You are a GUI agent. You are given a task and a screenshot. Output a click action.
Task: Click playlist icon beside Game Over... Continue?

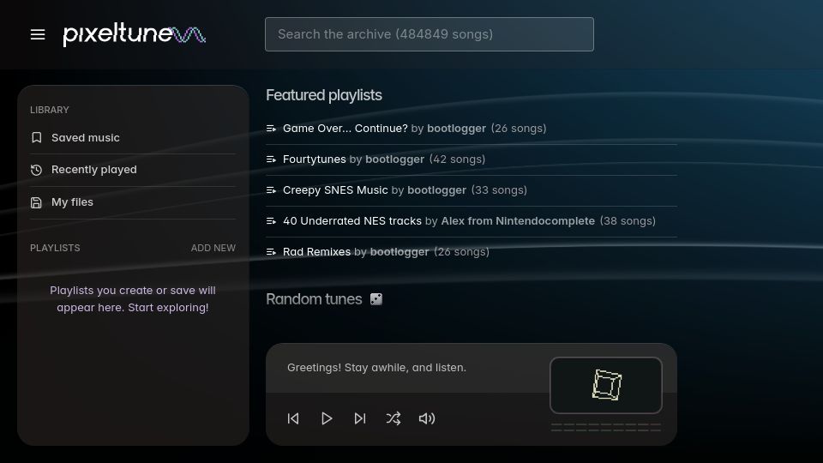click(x=272, y=129)
